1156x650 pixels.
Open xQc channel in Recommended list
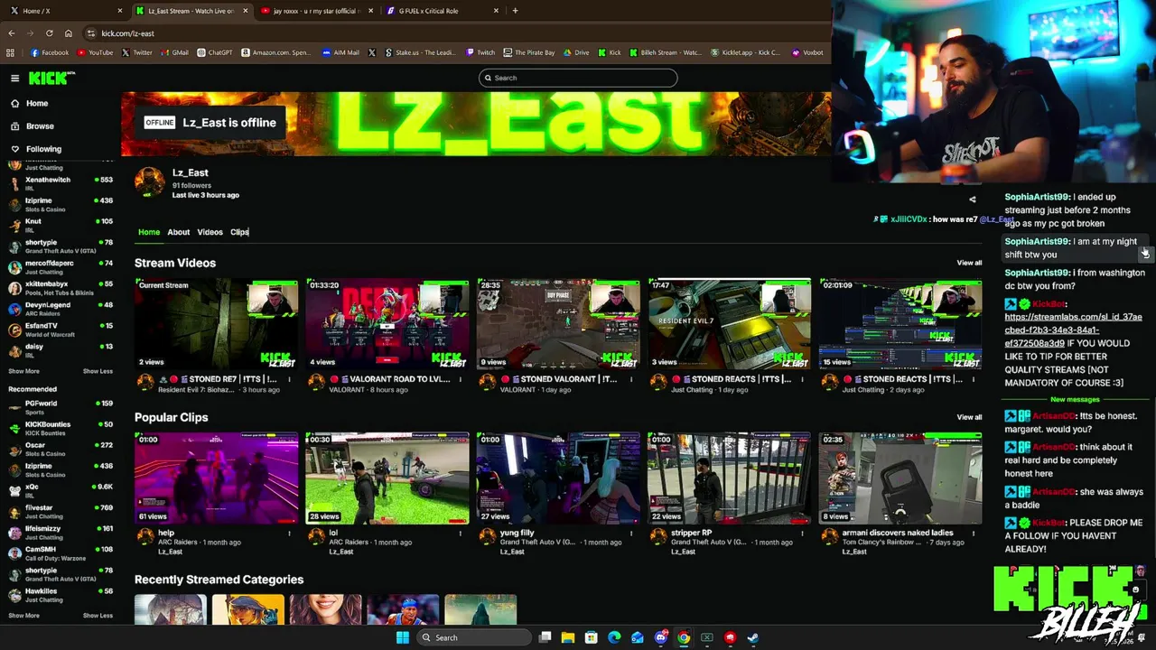click(x=60, y=491)
